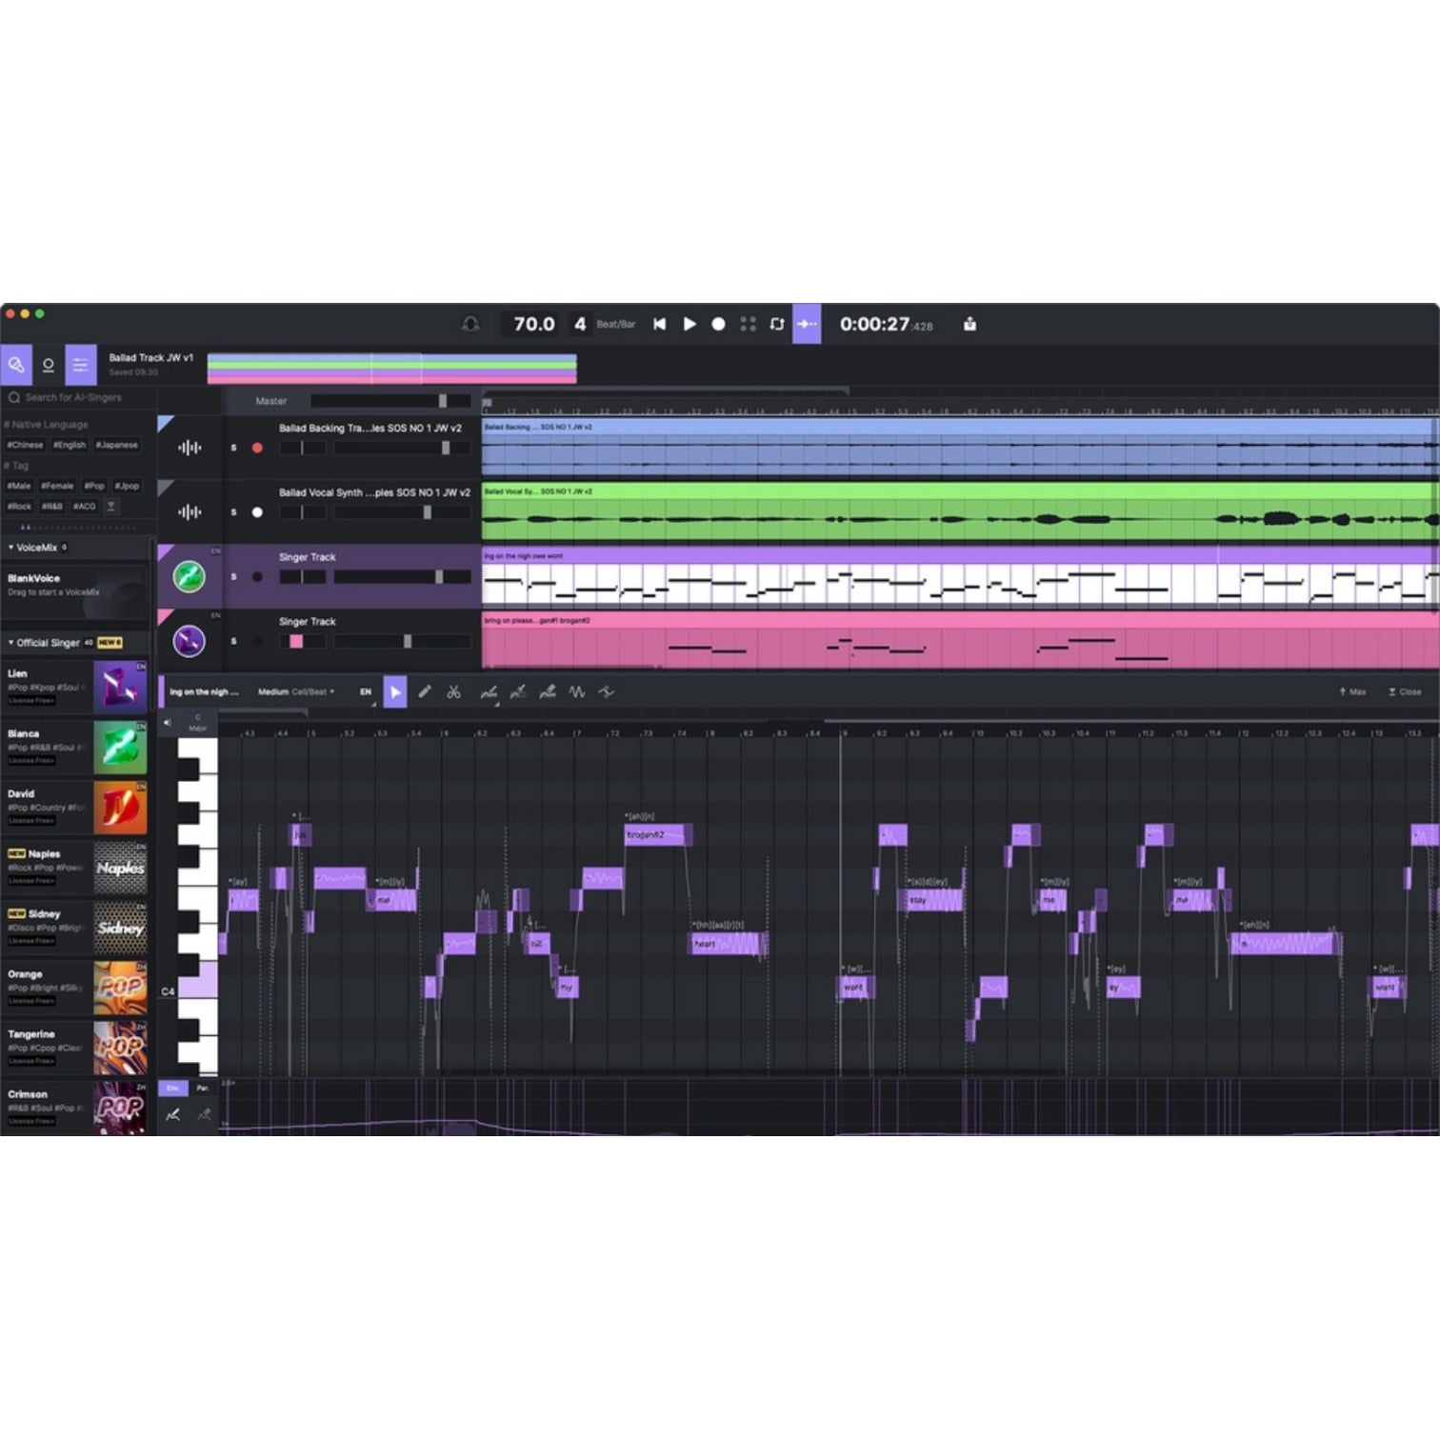Click the Record button in transport bar
Viewport: 1440px width, 1440px height.
tap(718, 325)
